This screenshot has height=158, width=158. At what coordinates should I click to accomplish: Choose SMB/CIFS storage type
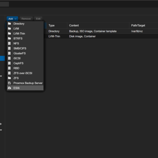coord(25,48)
